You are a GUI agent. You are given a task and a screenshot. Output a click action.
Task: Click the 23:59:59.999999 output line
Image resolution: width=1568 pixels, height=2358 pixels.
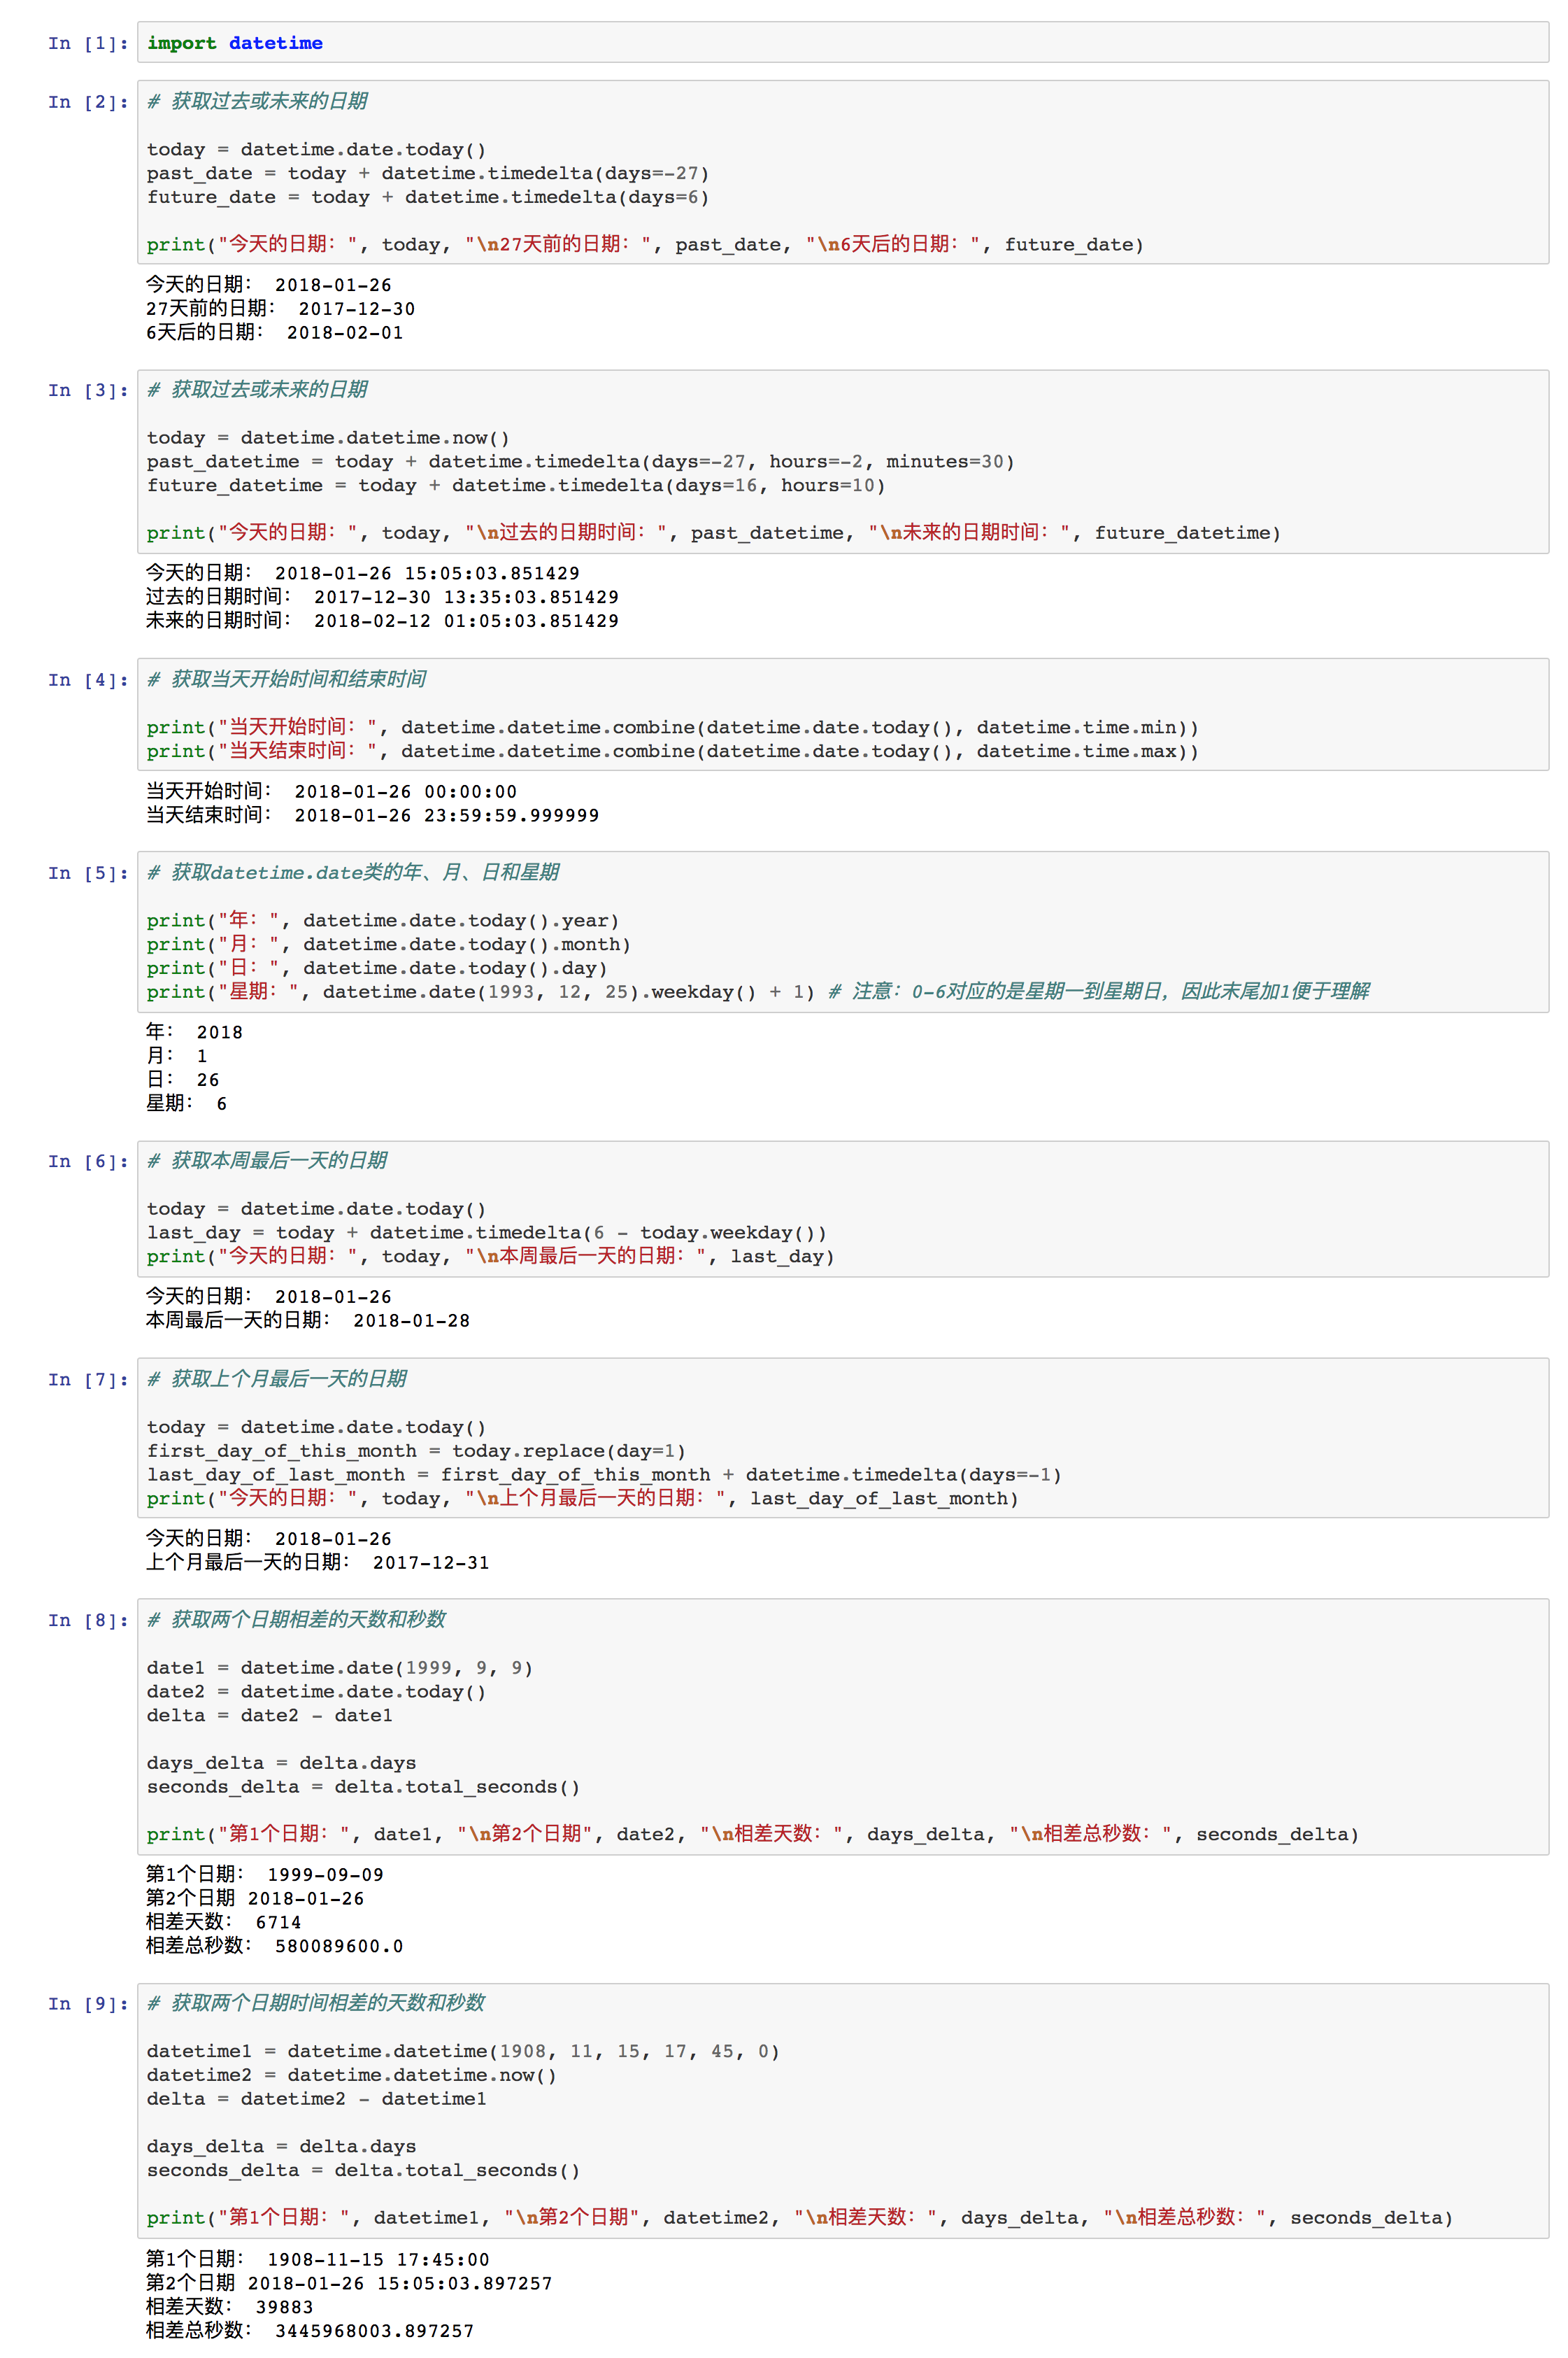pyautogui.click(x=372, y=815)
